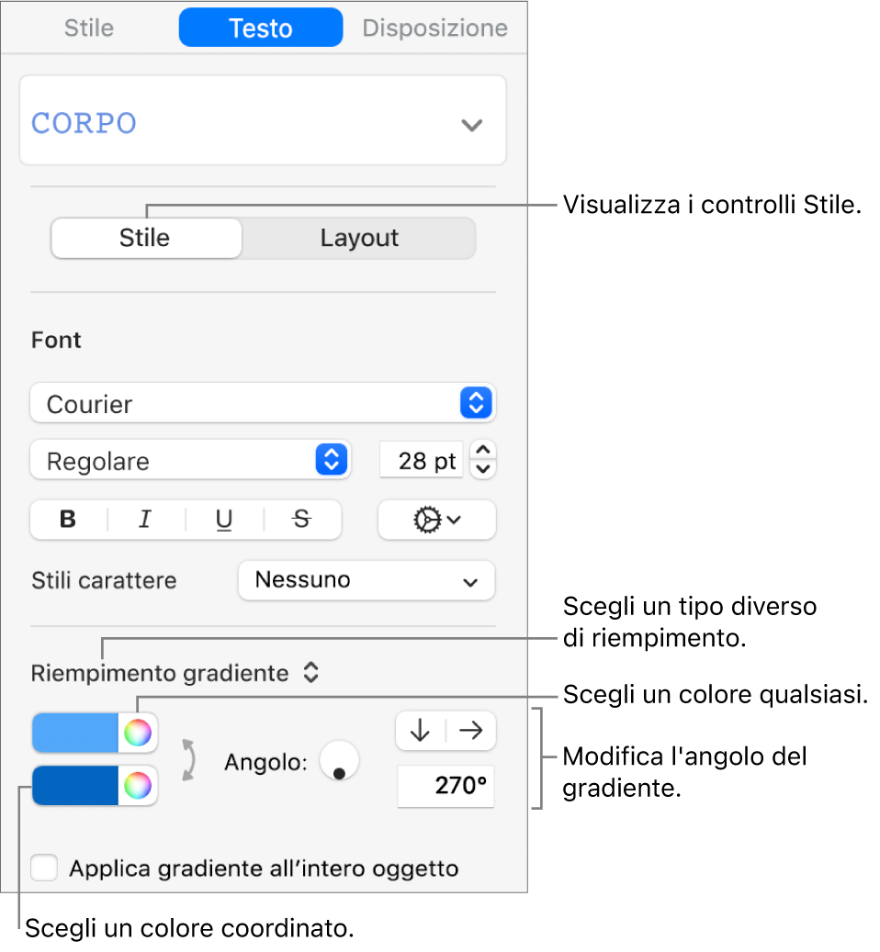Set gradient direction to rightward arrow
The height and width of the screenshot is (952, 880).
pyautogui.click(x=470, y=731)
